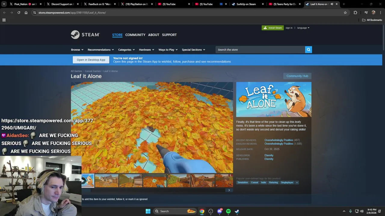The width and height of the screenshot is (385, 216).
Task: Show hidden system tray icons chevron
Action: point(344,211)
